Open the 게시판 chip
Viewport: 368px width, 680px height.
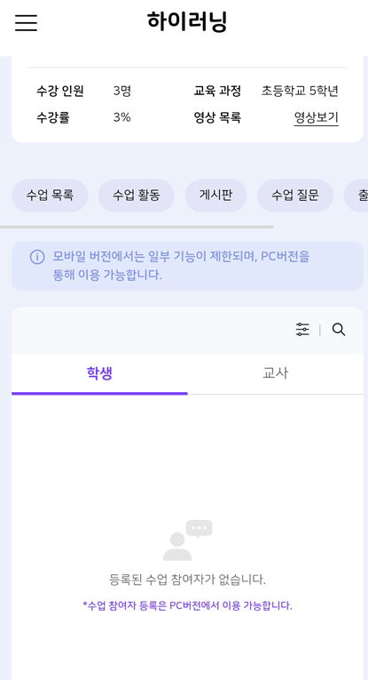215,196
